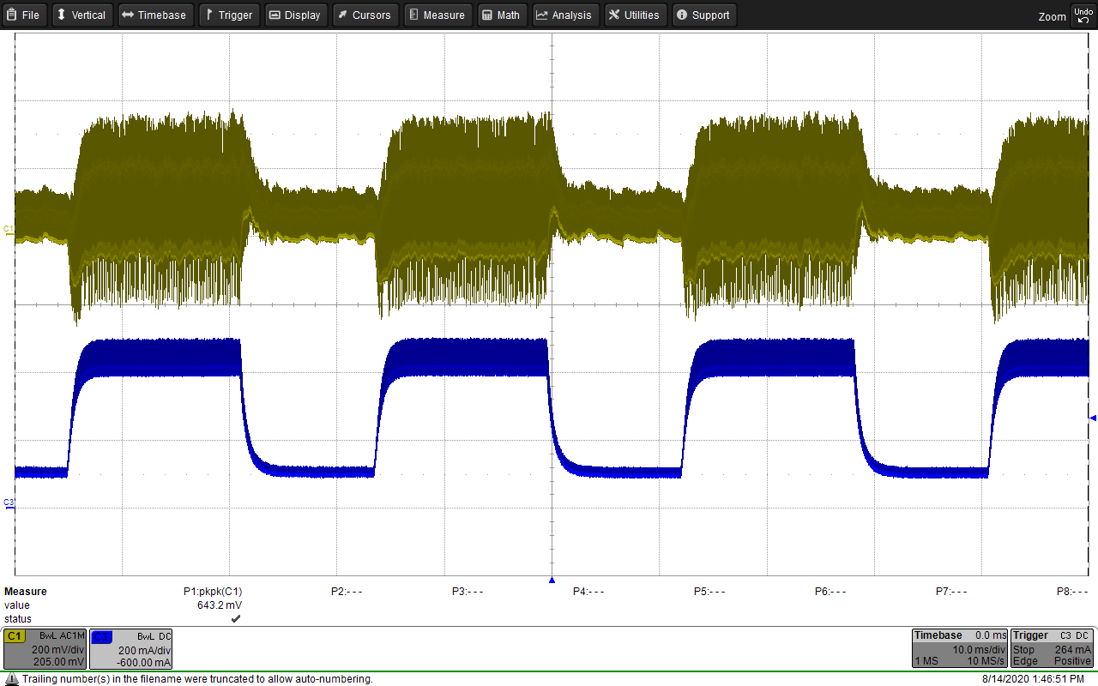Viewport: 1098px width, 686px height.
Task: Open the C1 channel descriptor box
Action: pyautogui.click(x=45, y=649)
